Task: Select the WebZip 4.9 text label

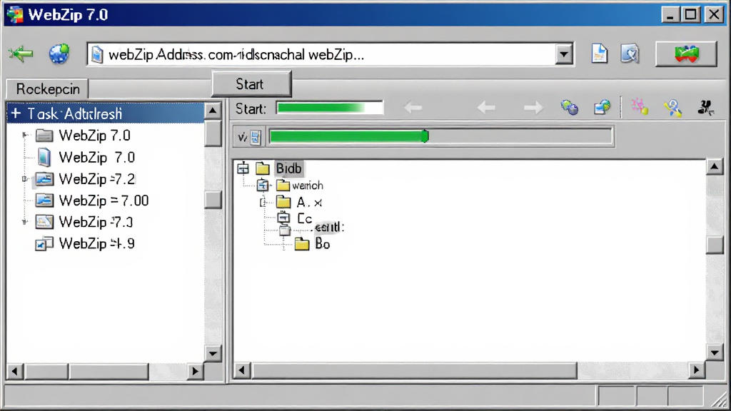Action: click(97, 243)
